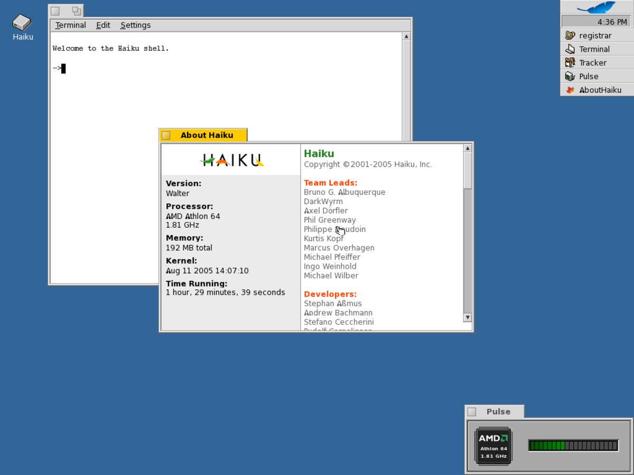Open the Settings menu in Terminal

coord(135,25)
